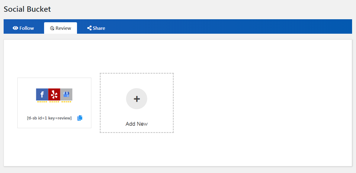Click the plus circle icon
The width and height of the screenshot is (356, 173).
pyautogui.click(x=137, y=99)
